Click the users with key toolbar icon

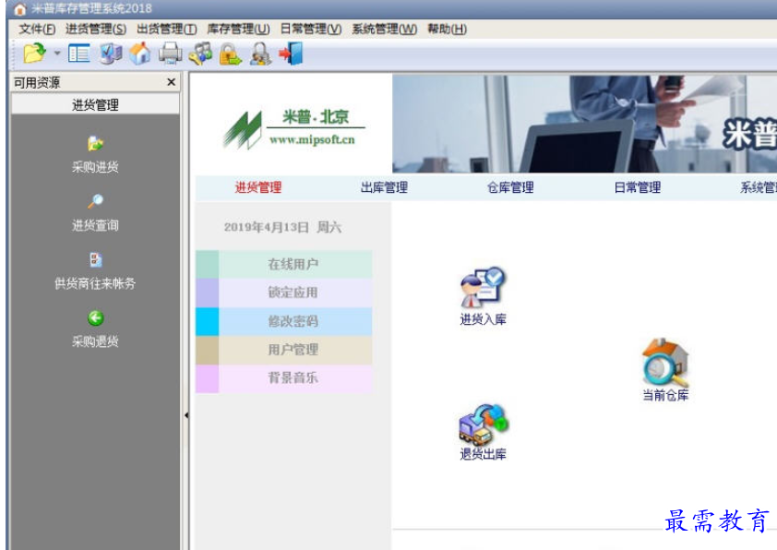tap(200, 54)
